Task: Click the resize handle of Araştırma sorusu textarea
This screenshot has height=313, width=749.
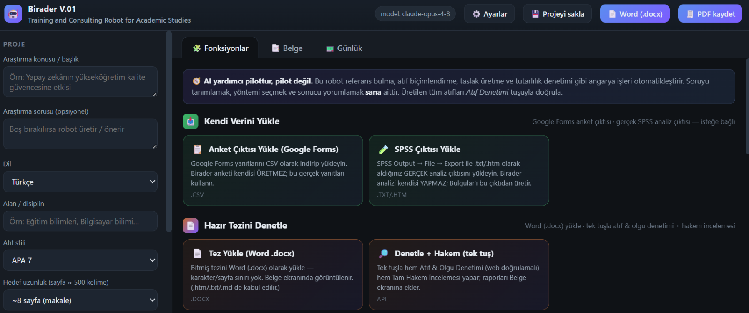Action: pos(155,146)
